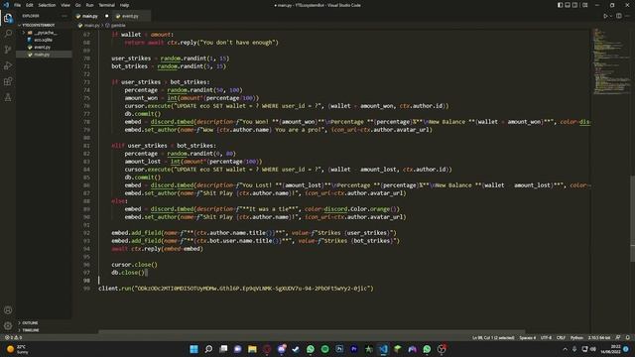Open the Edit menu
Screen dimensions: 635x357
[x=30, y=5]
